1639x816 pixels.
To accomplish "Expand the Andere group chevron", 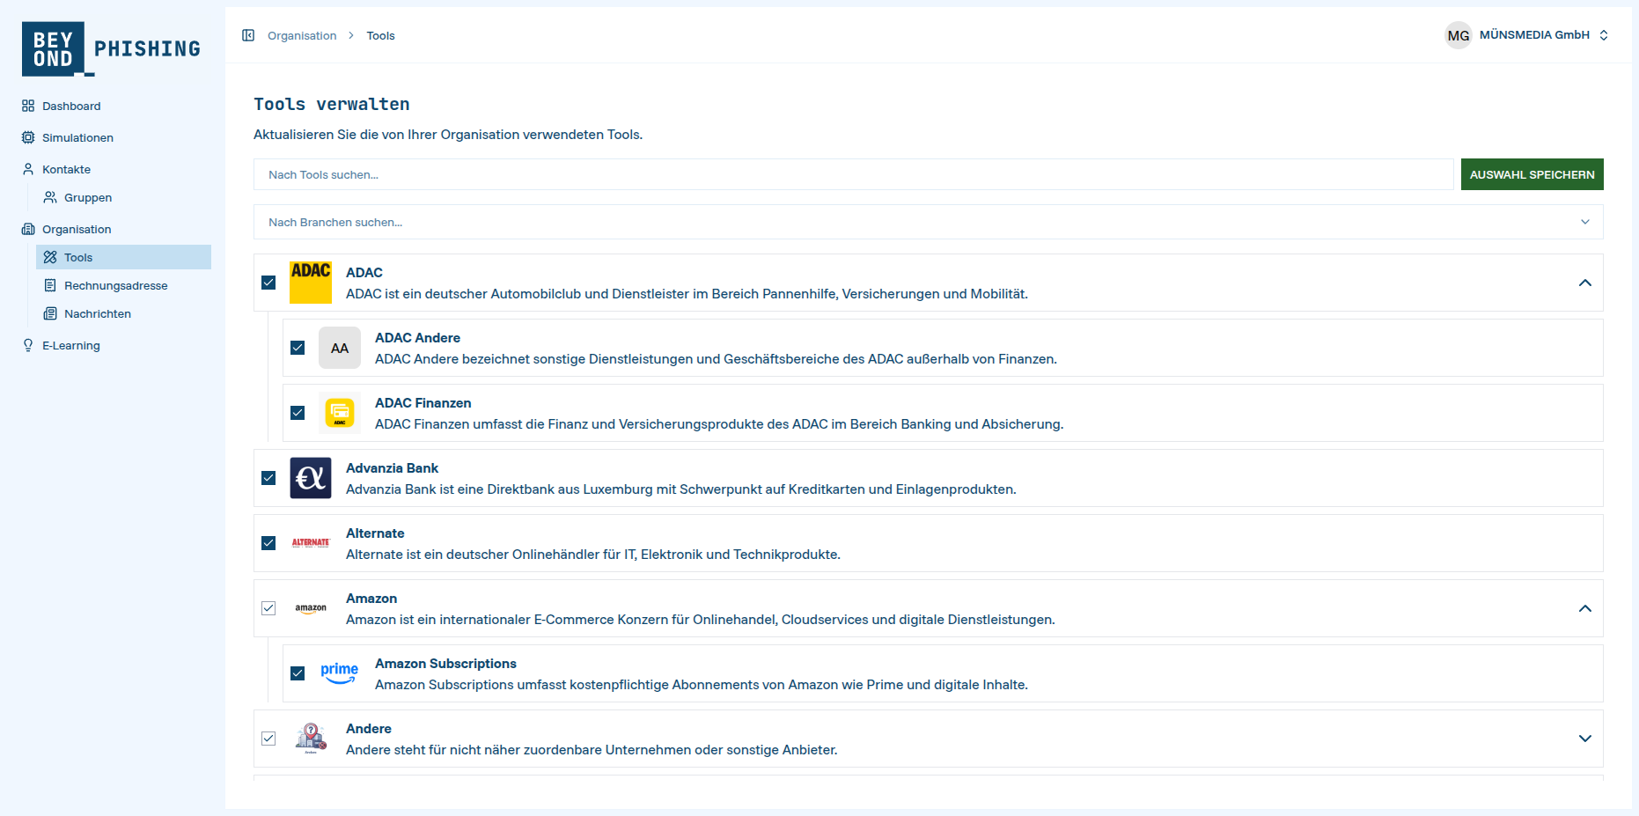I will (x=1585, y=739).
